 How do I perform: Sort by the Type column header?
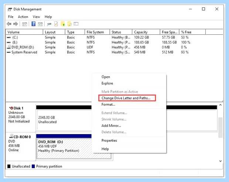point(75,32)
